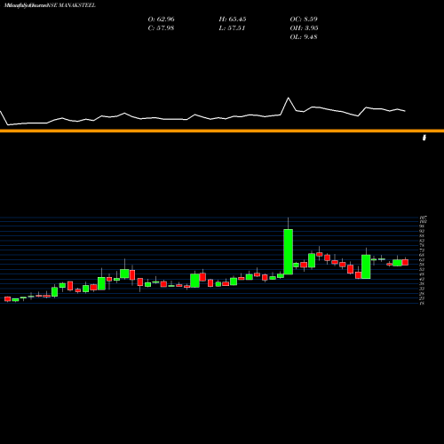Click the OC: 8.59 statistic
Image resolution: width=444 pixels, height=444 pixels.
(x=304, y=20)
